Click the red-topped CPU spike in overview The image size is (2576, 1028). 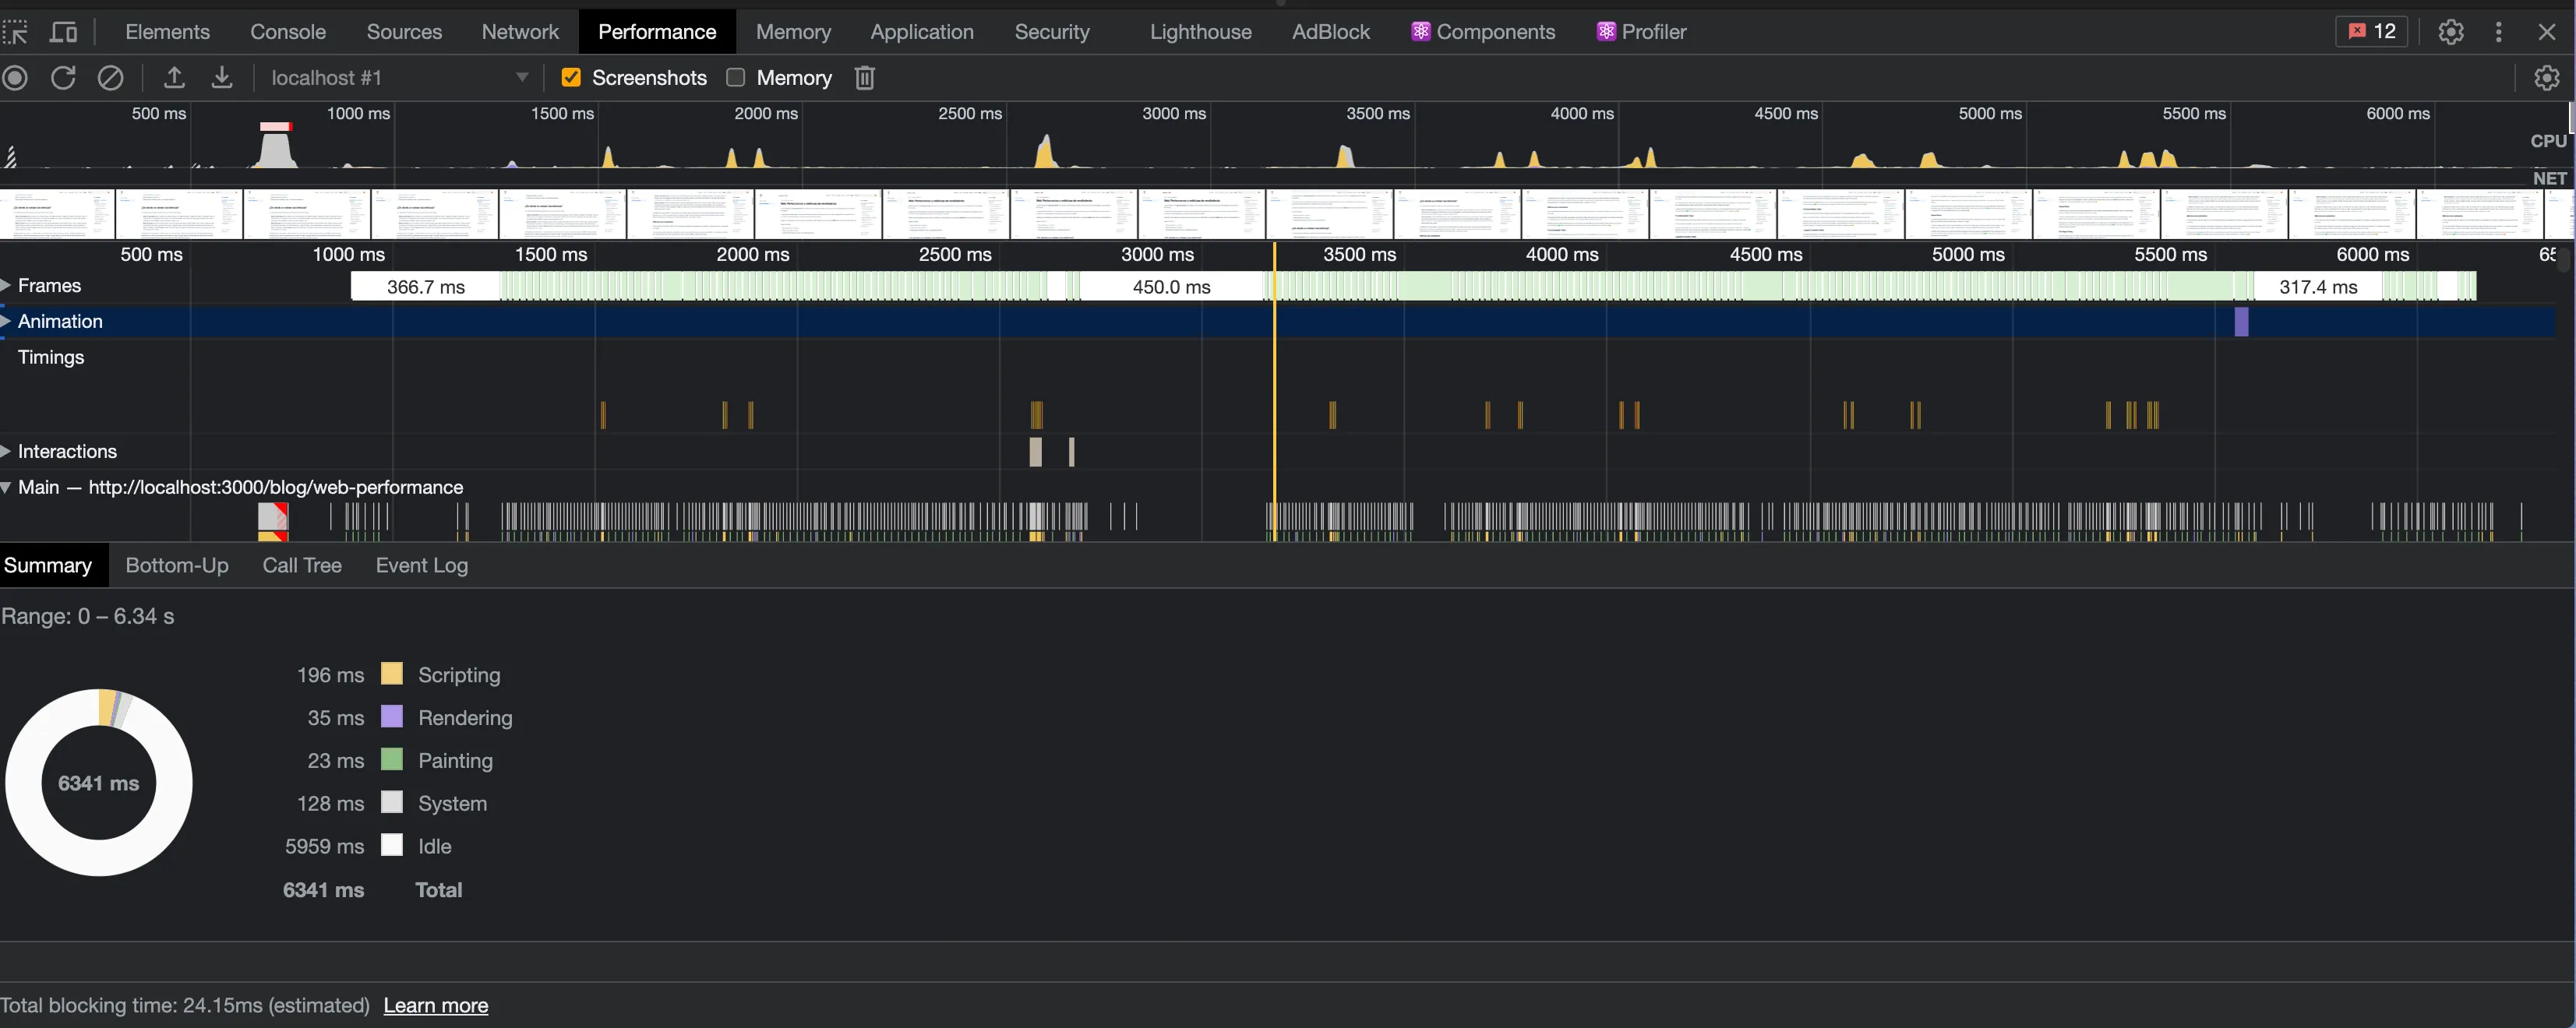pyautogui.click(x=275, y=145)
